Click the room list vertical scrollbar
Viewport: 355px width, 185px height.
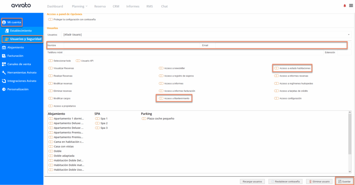tap(349, 142)
